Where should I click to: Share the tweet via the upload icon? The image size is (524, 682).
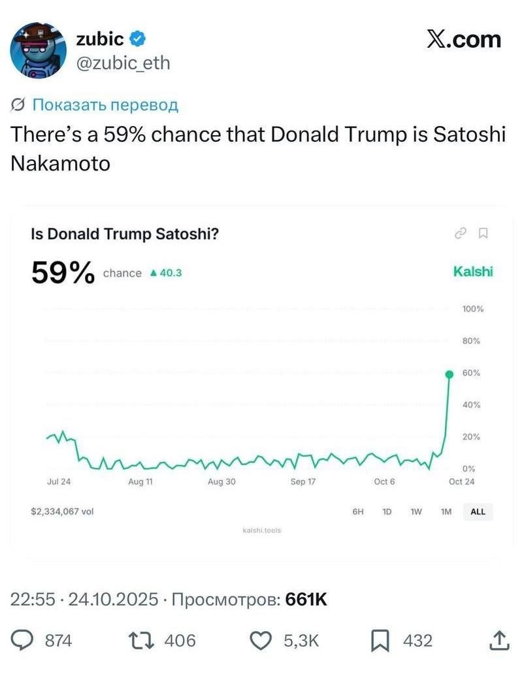pyautogui.click(x=499, y=640)
